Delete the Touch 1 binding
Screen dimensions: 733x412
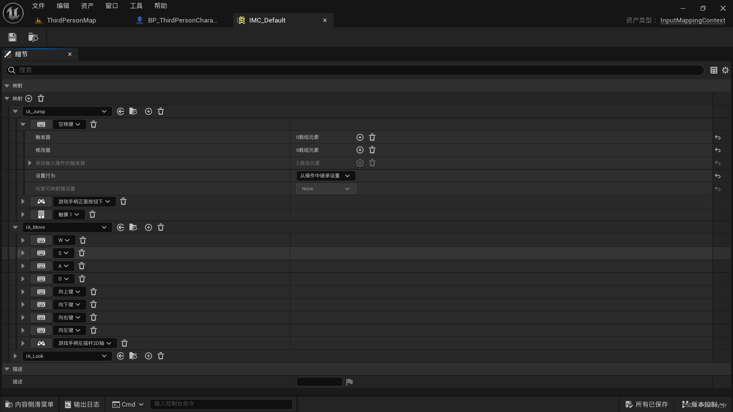tap(92, 214)
